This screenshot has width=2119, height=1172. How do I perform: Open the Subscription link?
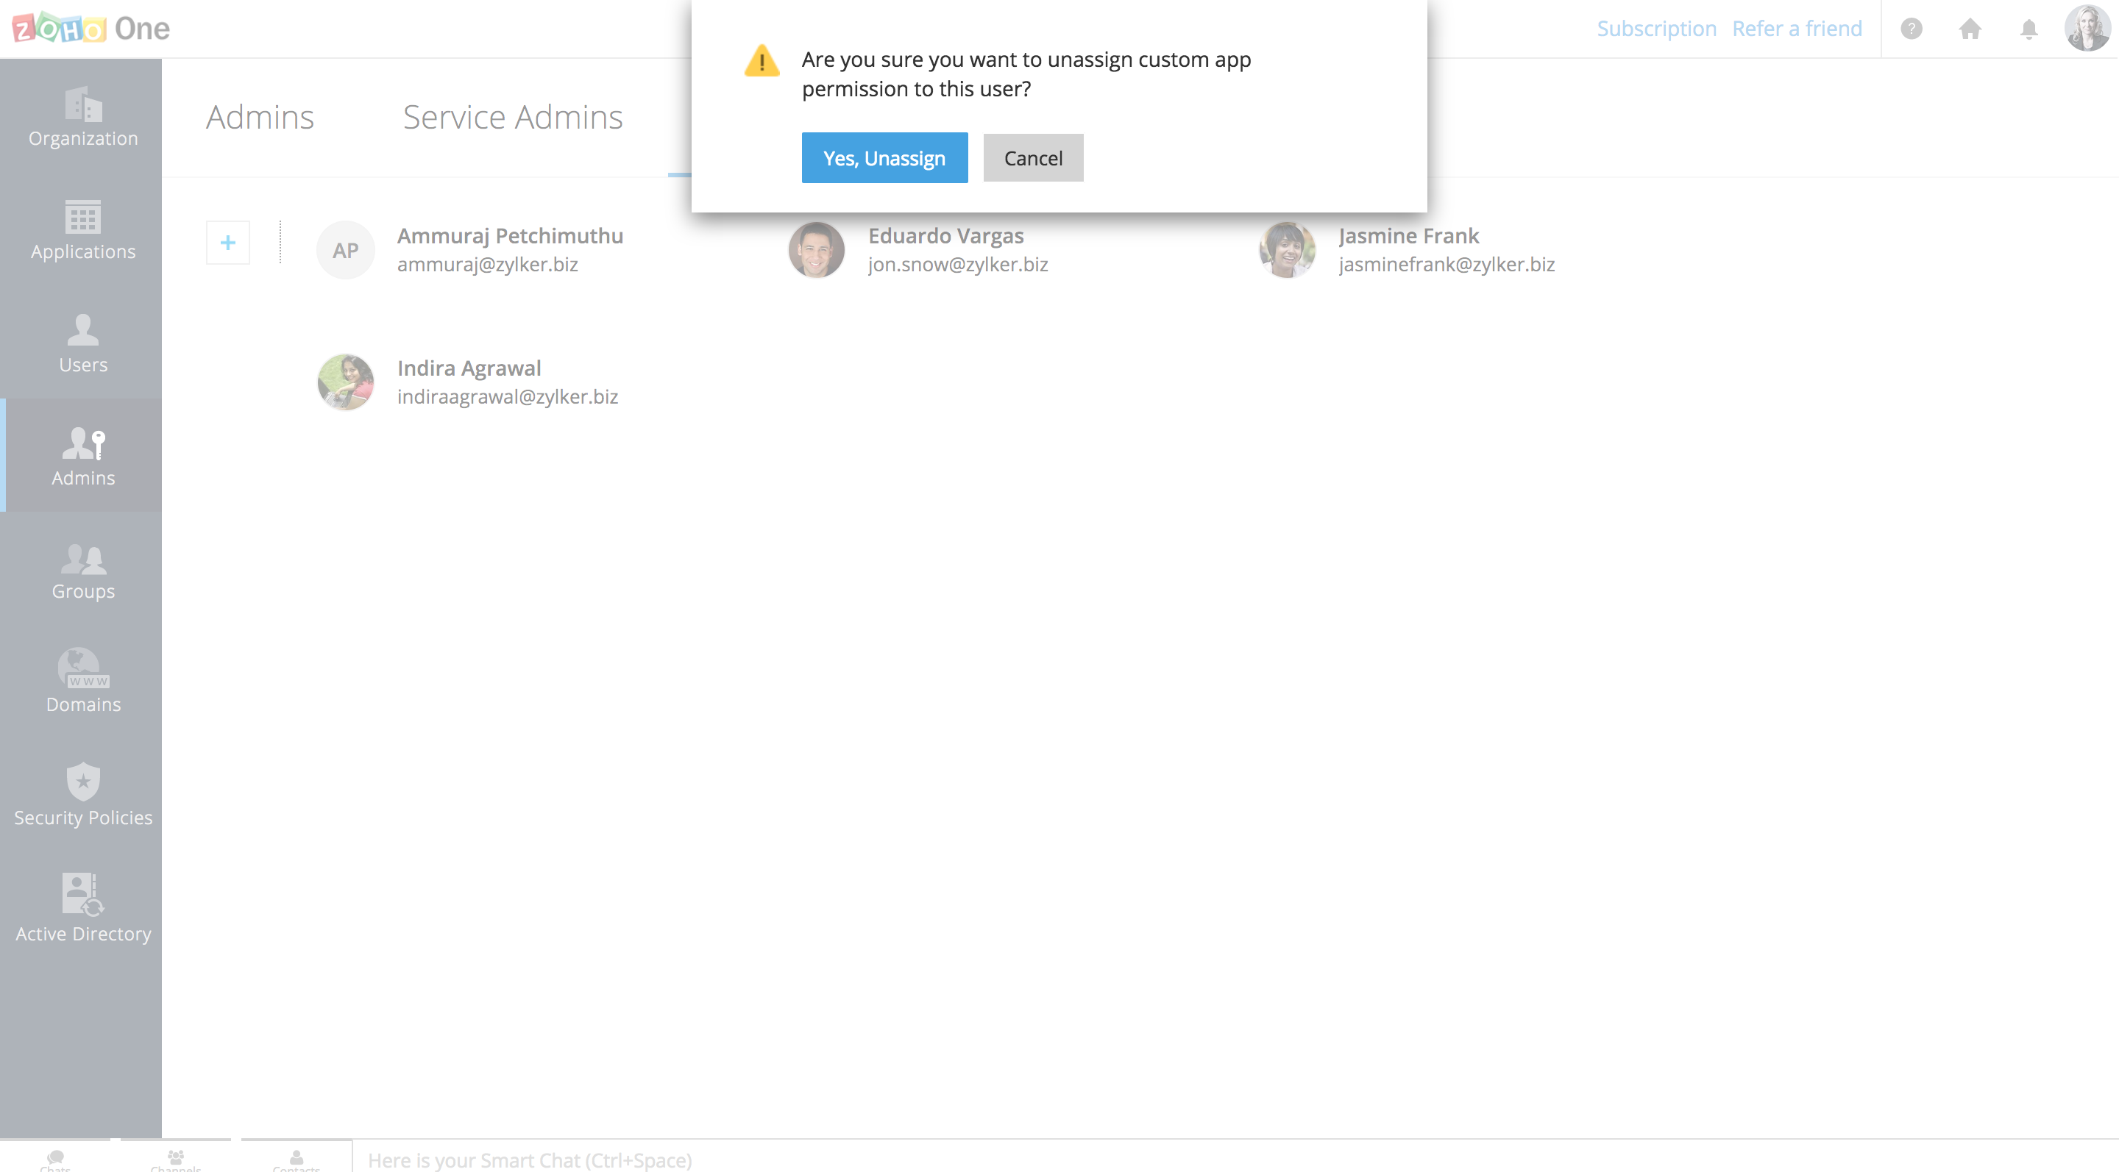[1657, 29]
